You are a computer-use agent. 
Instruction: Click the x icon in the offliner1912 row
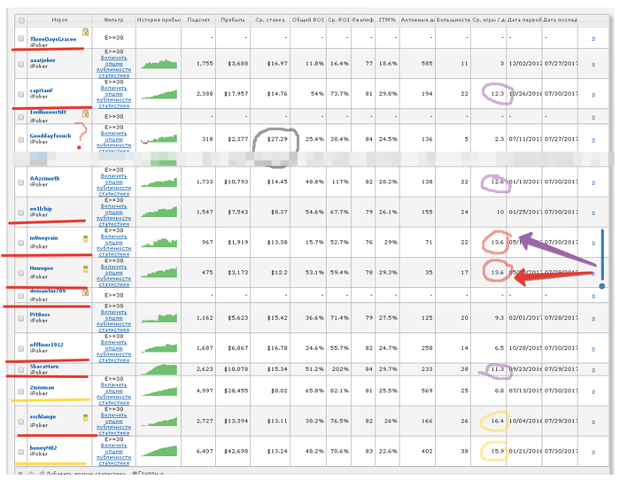click(x=593, y=349)
